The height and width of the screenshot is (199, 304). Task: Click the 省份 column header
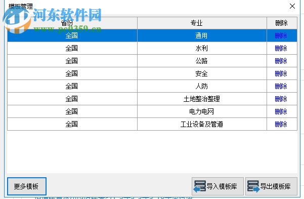[x=72, y=23]
